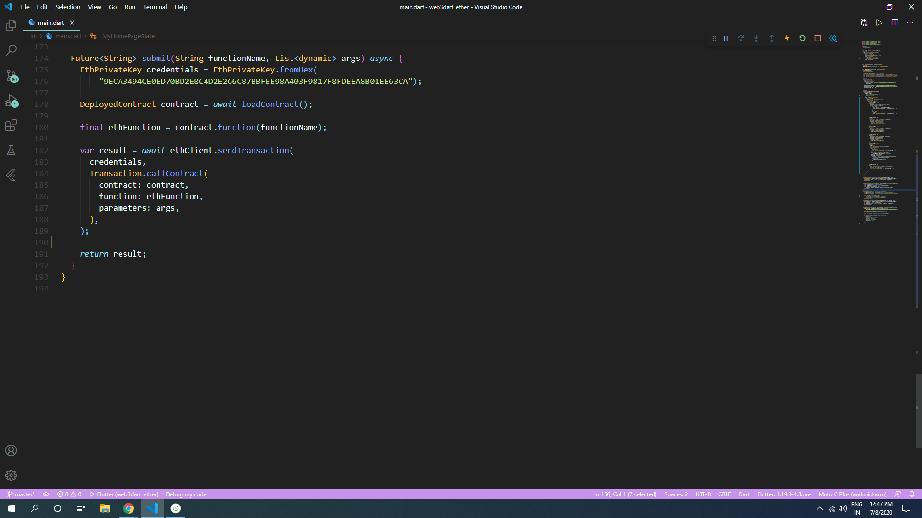Screen dimensions: 922x518
Task: Stop the debugger with the red square
Action: pos(818,38)
